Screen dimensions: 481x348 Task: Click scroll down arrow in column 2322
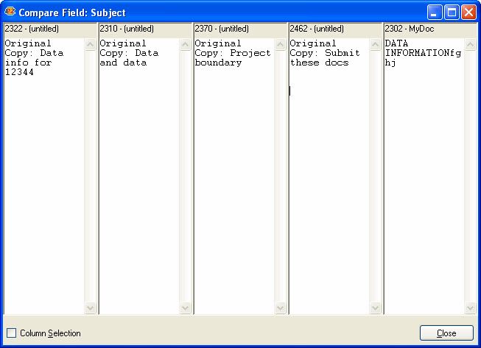[91, 308]
